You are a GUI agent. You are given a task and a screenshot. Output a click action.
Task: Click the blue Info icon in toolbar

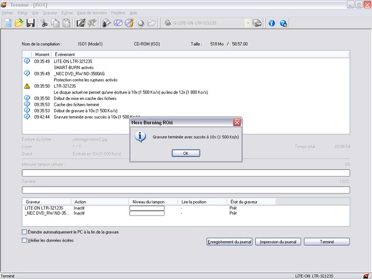271,23
